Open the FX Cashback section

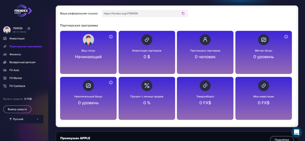tap(17, 86)
